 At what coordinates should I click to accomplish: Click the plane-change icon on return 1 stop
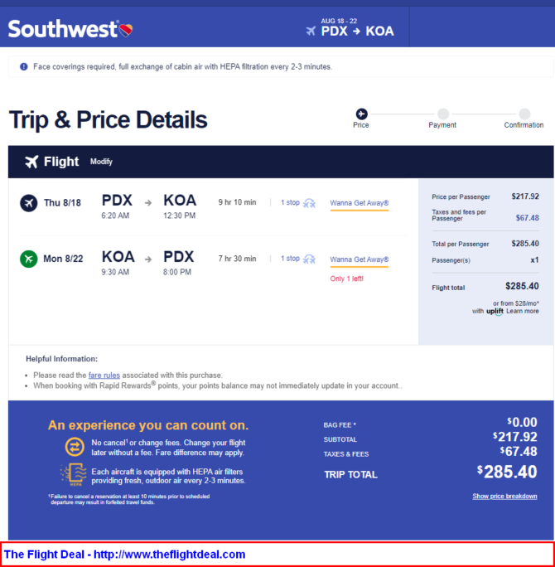point(309,259)
